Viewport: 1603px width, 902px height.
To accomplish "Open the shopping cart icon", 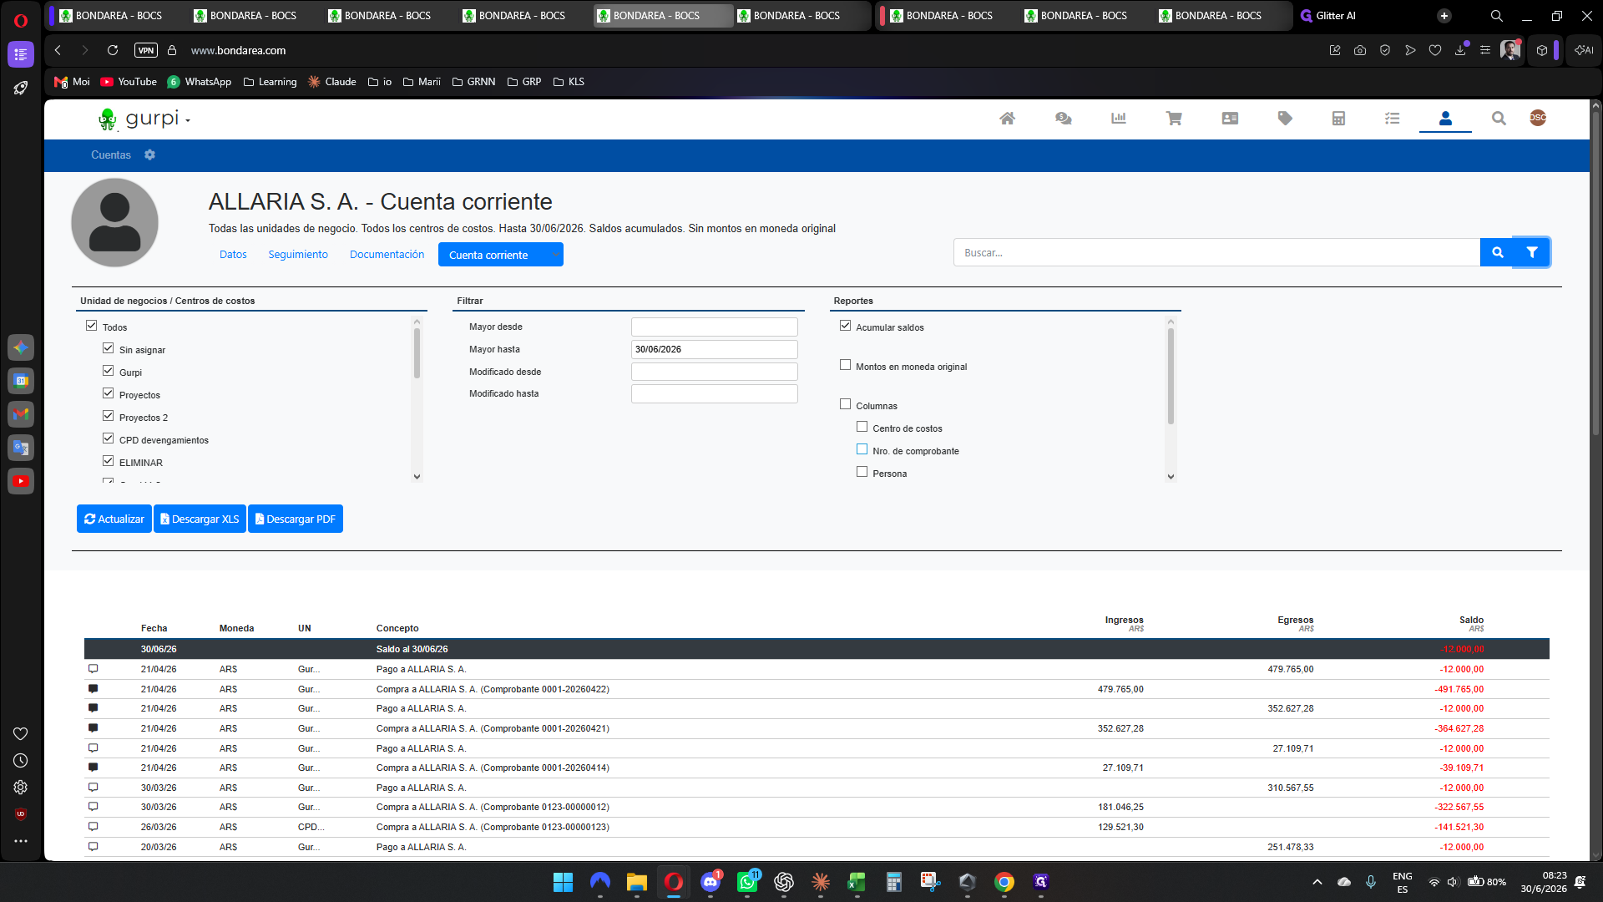I will click(x=1174, y=119).
